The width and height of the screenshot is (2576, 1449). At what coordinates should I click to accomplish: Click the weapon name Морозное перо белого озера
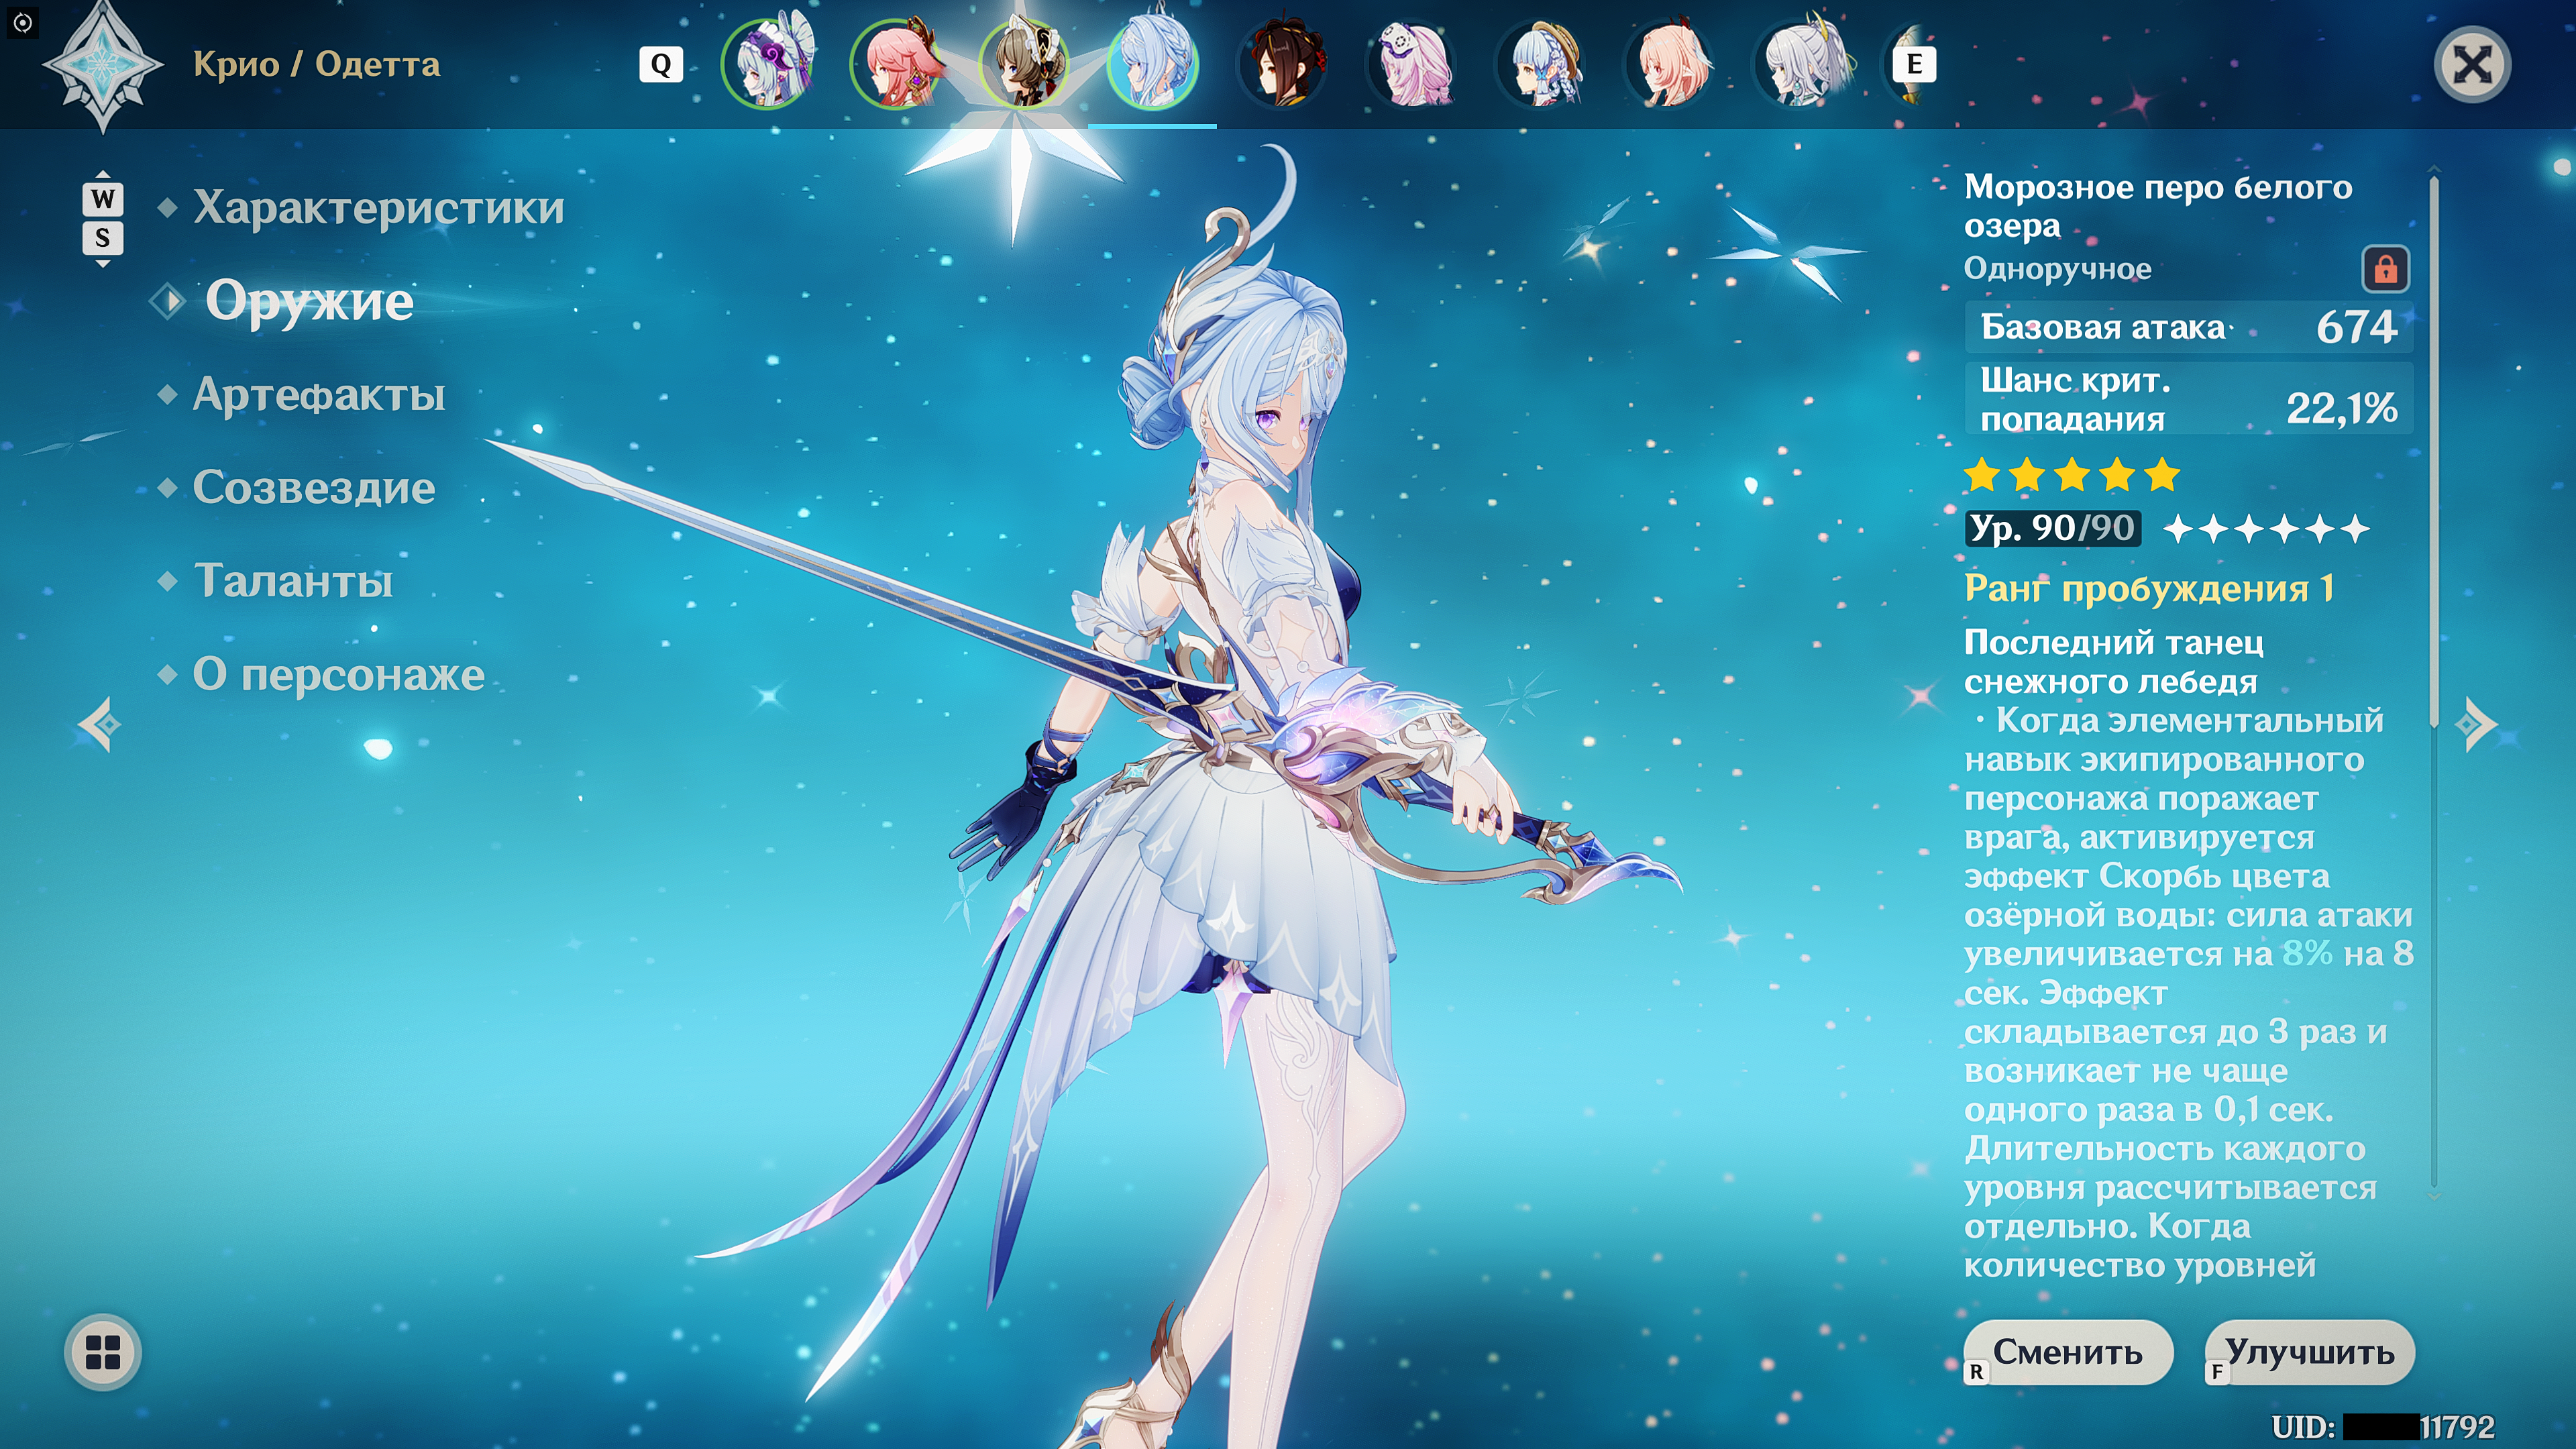pos(2158,206)
